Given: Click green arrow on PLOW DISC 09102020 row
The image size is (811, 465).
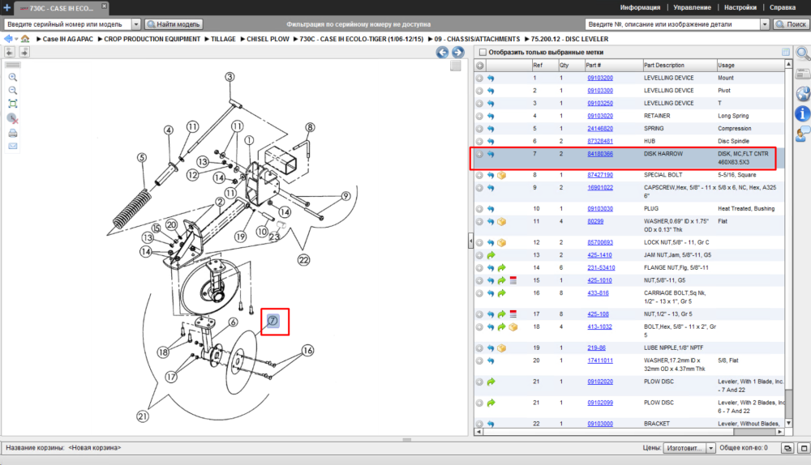Looking at the screenshot, I should (x=491, y=382).
